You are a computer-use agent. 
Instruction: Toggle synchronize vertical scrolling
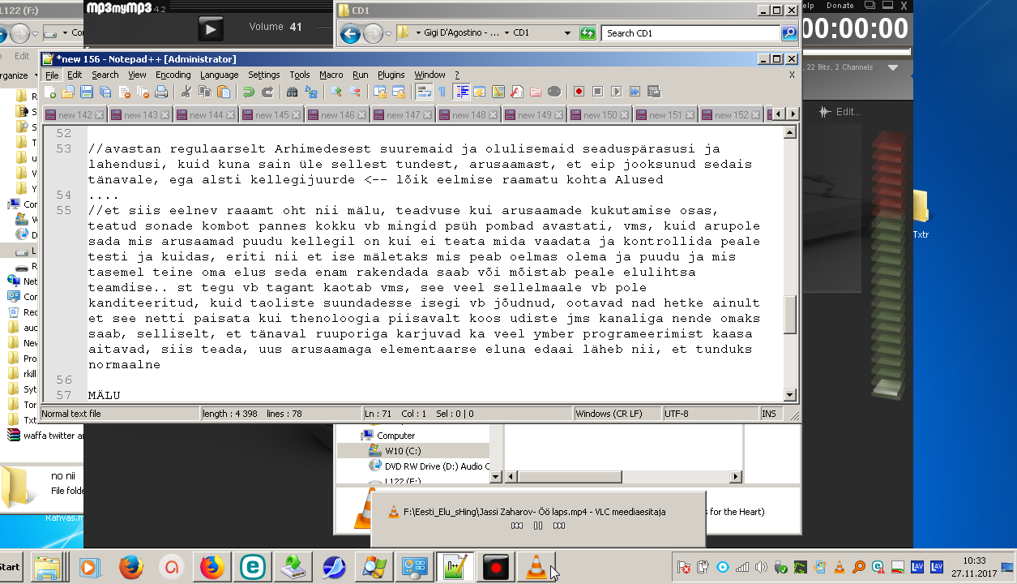[x=379, y=92]
